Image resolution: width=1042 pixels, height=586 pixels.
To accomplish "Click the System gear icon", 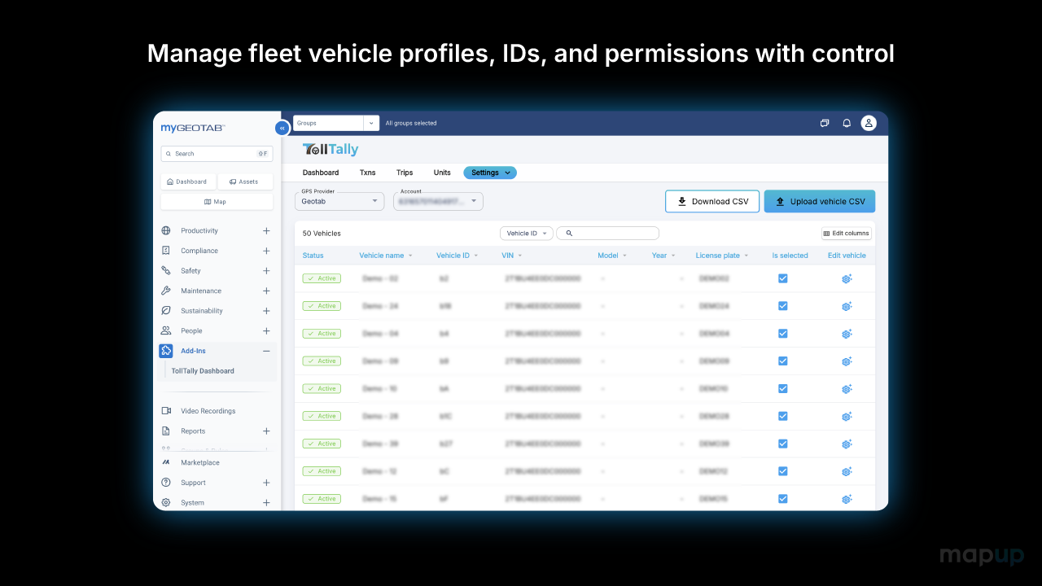I will pos(166,502).
